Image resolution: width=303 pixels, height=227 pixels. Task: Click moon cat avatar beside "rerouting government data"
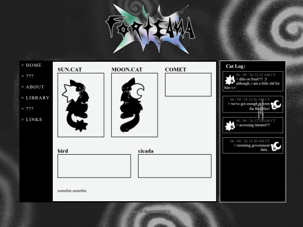pyautogui.click(x=276, y=146)
